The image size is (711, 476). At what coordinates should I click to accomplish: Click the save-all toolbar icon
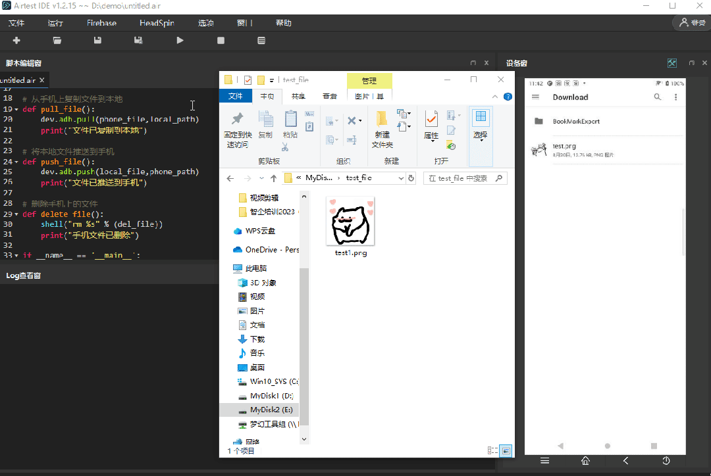[138, 40]
